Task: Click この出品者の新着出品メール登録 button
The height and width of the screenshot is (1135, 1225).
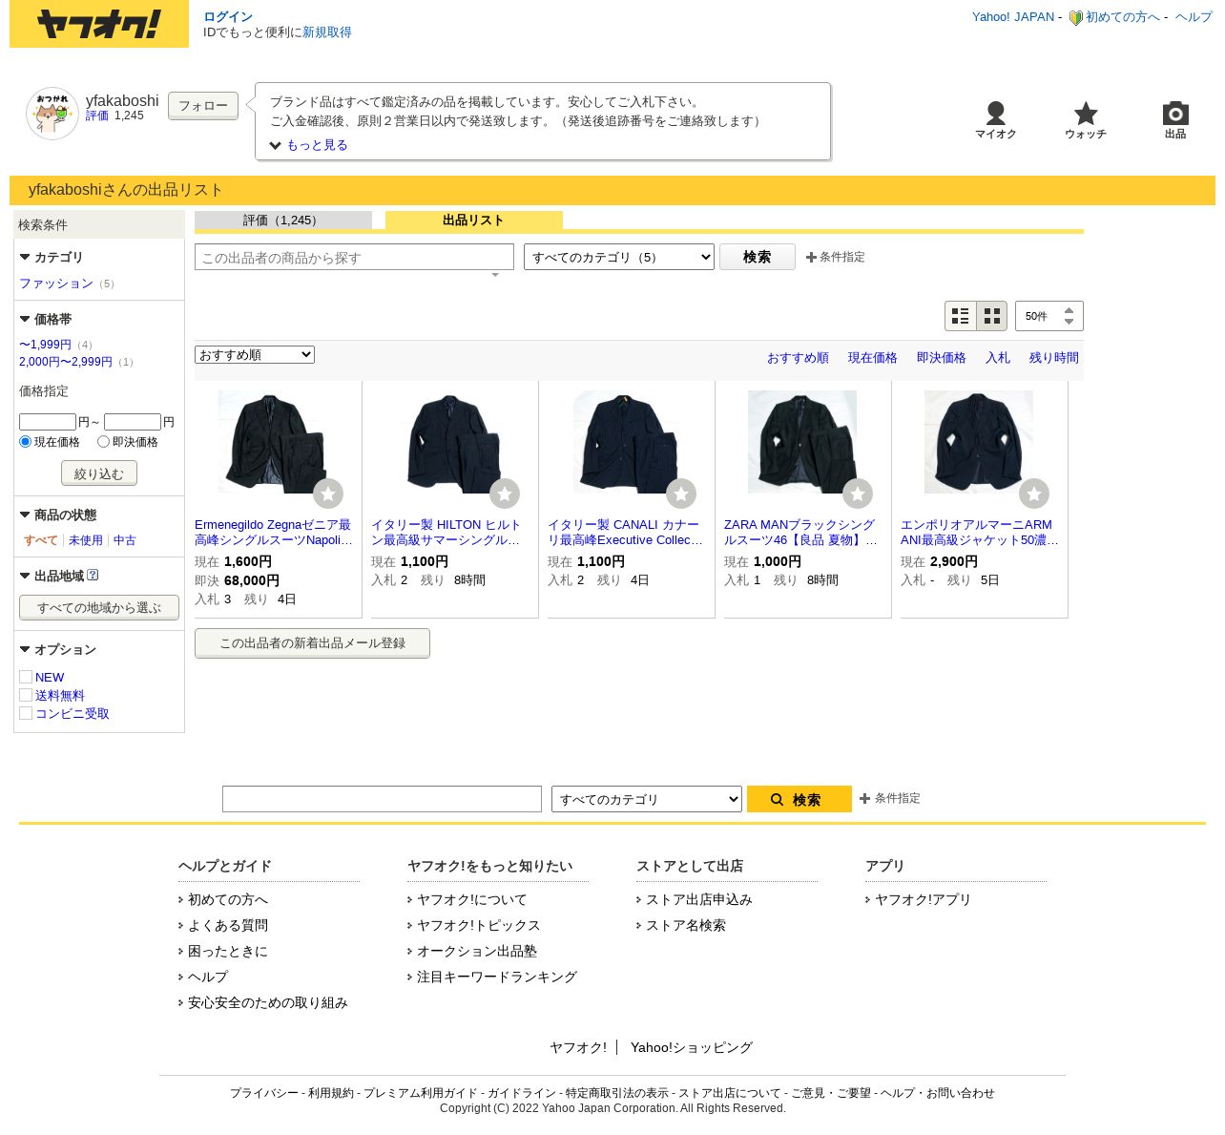Action: [312, 643]
